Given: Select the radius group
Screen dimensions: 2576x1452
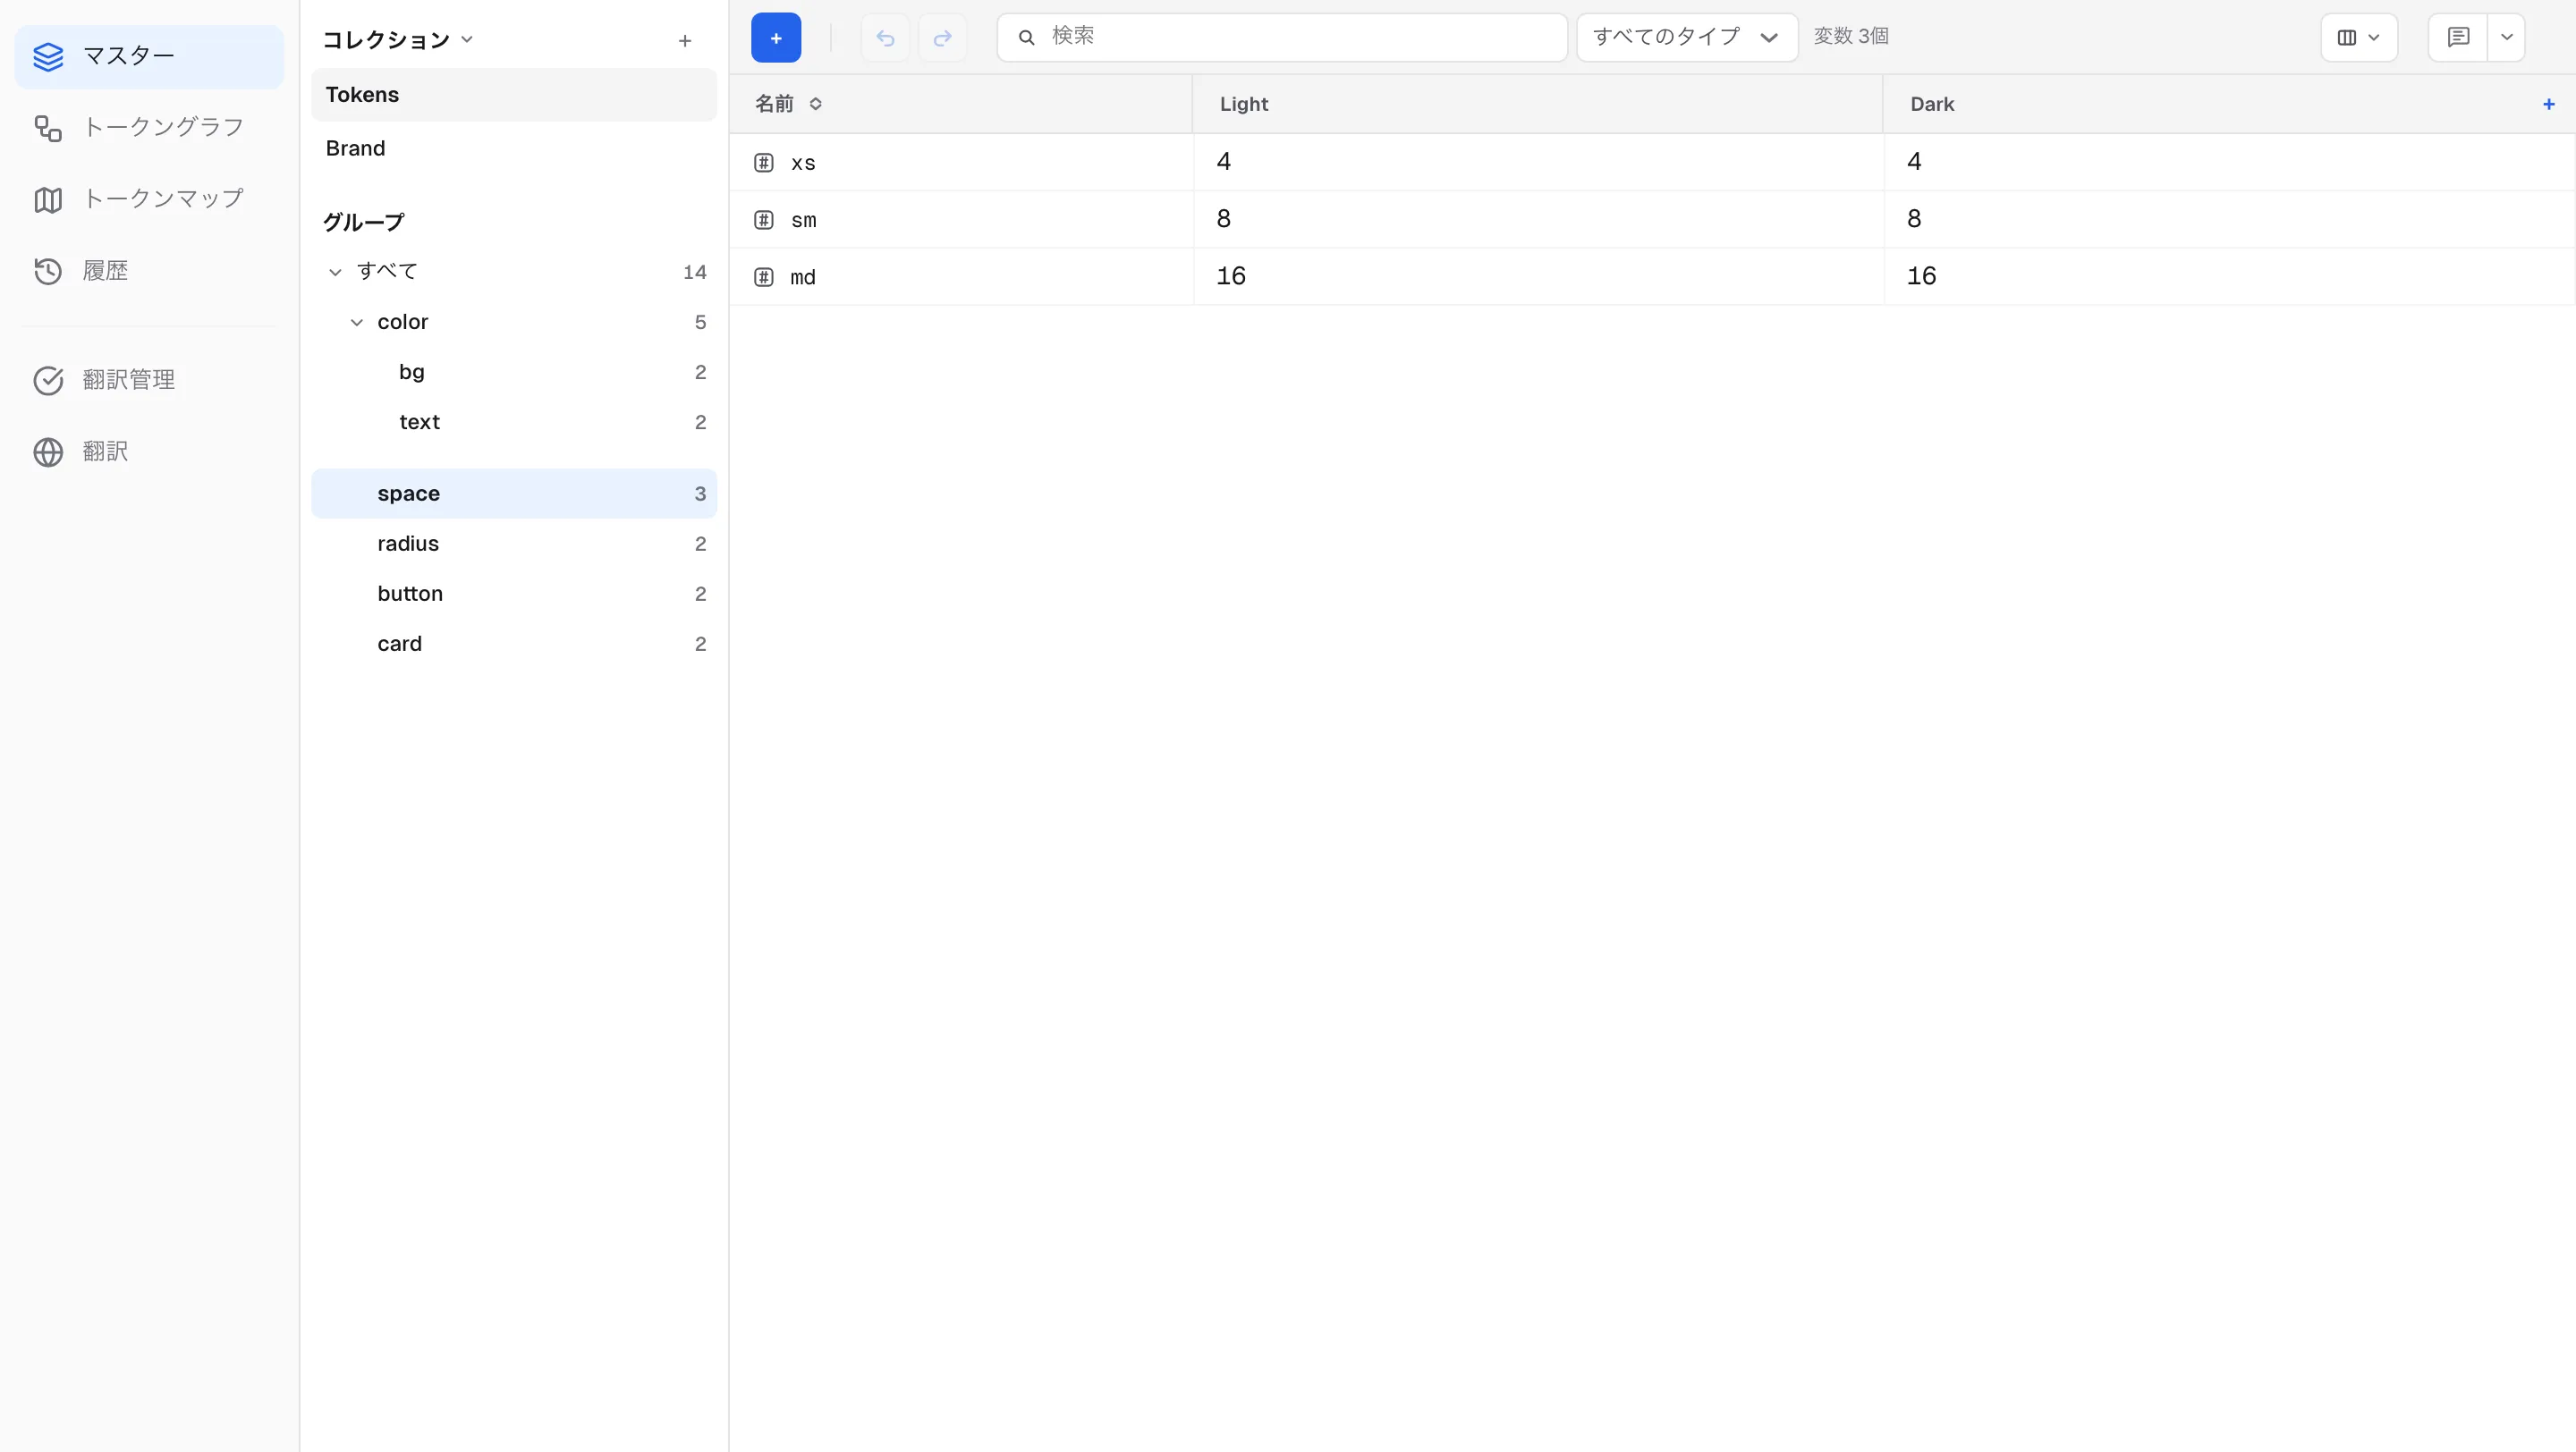Looking at the screenshot, I should coord(514,544).
